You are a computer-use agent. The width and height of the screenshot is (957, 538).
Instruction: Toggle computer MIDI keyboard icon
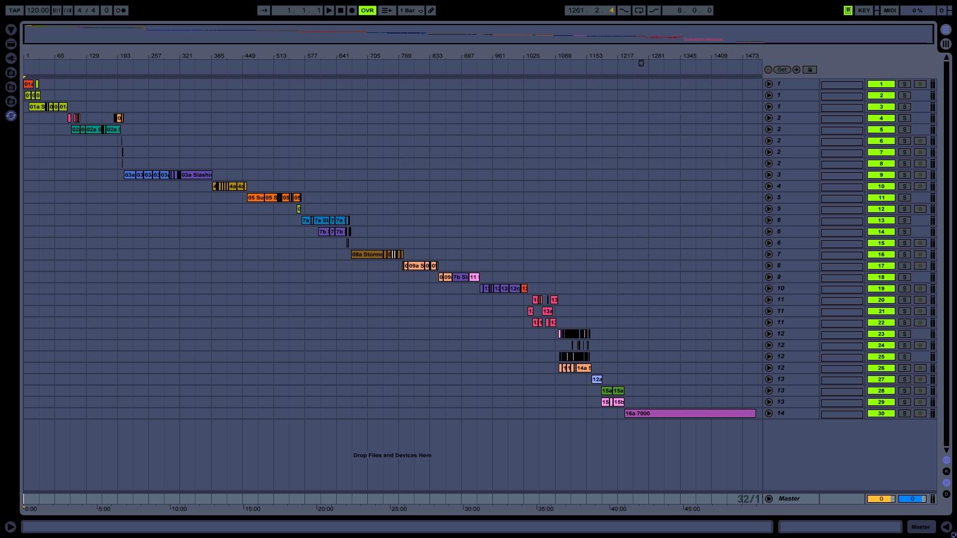(x=848, y=10)
